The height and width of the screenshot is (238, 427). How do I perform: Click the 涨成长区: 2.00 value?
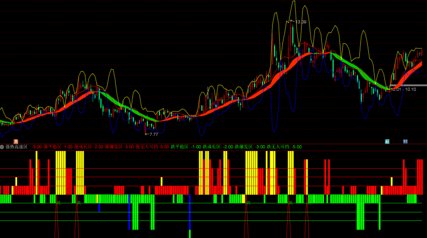click(89, 147)
